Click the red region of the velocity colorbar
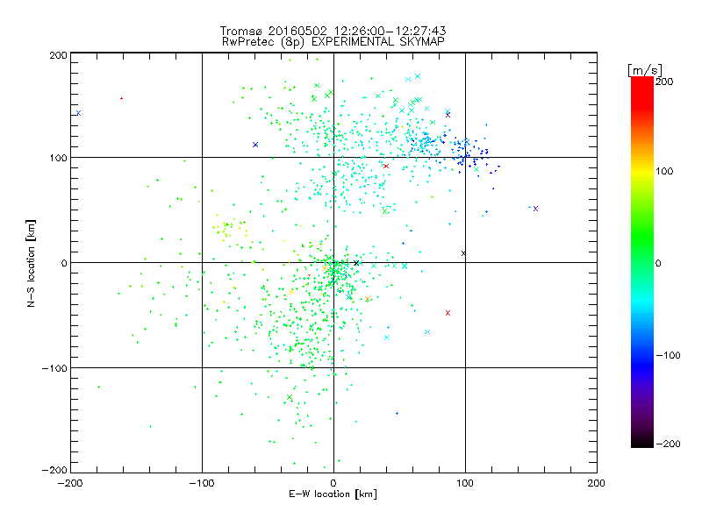The width and height of the screenshot is (702, 526). [x=642, y=92]
